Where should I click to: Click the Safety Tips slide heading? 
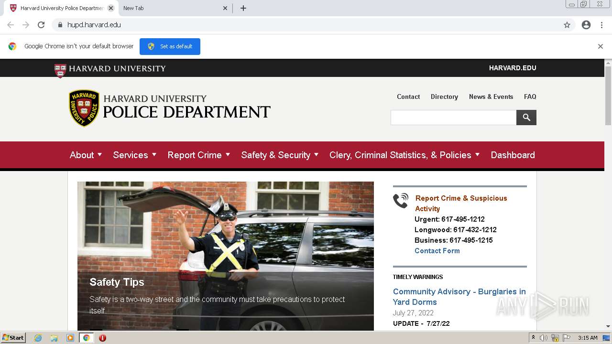[x=117, y=282]
